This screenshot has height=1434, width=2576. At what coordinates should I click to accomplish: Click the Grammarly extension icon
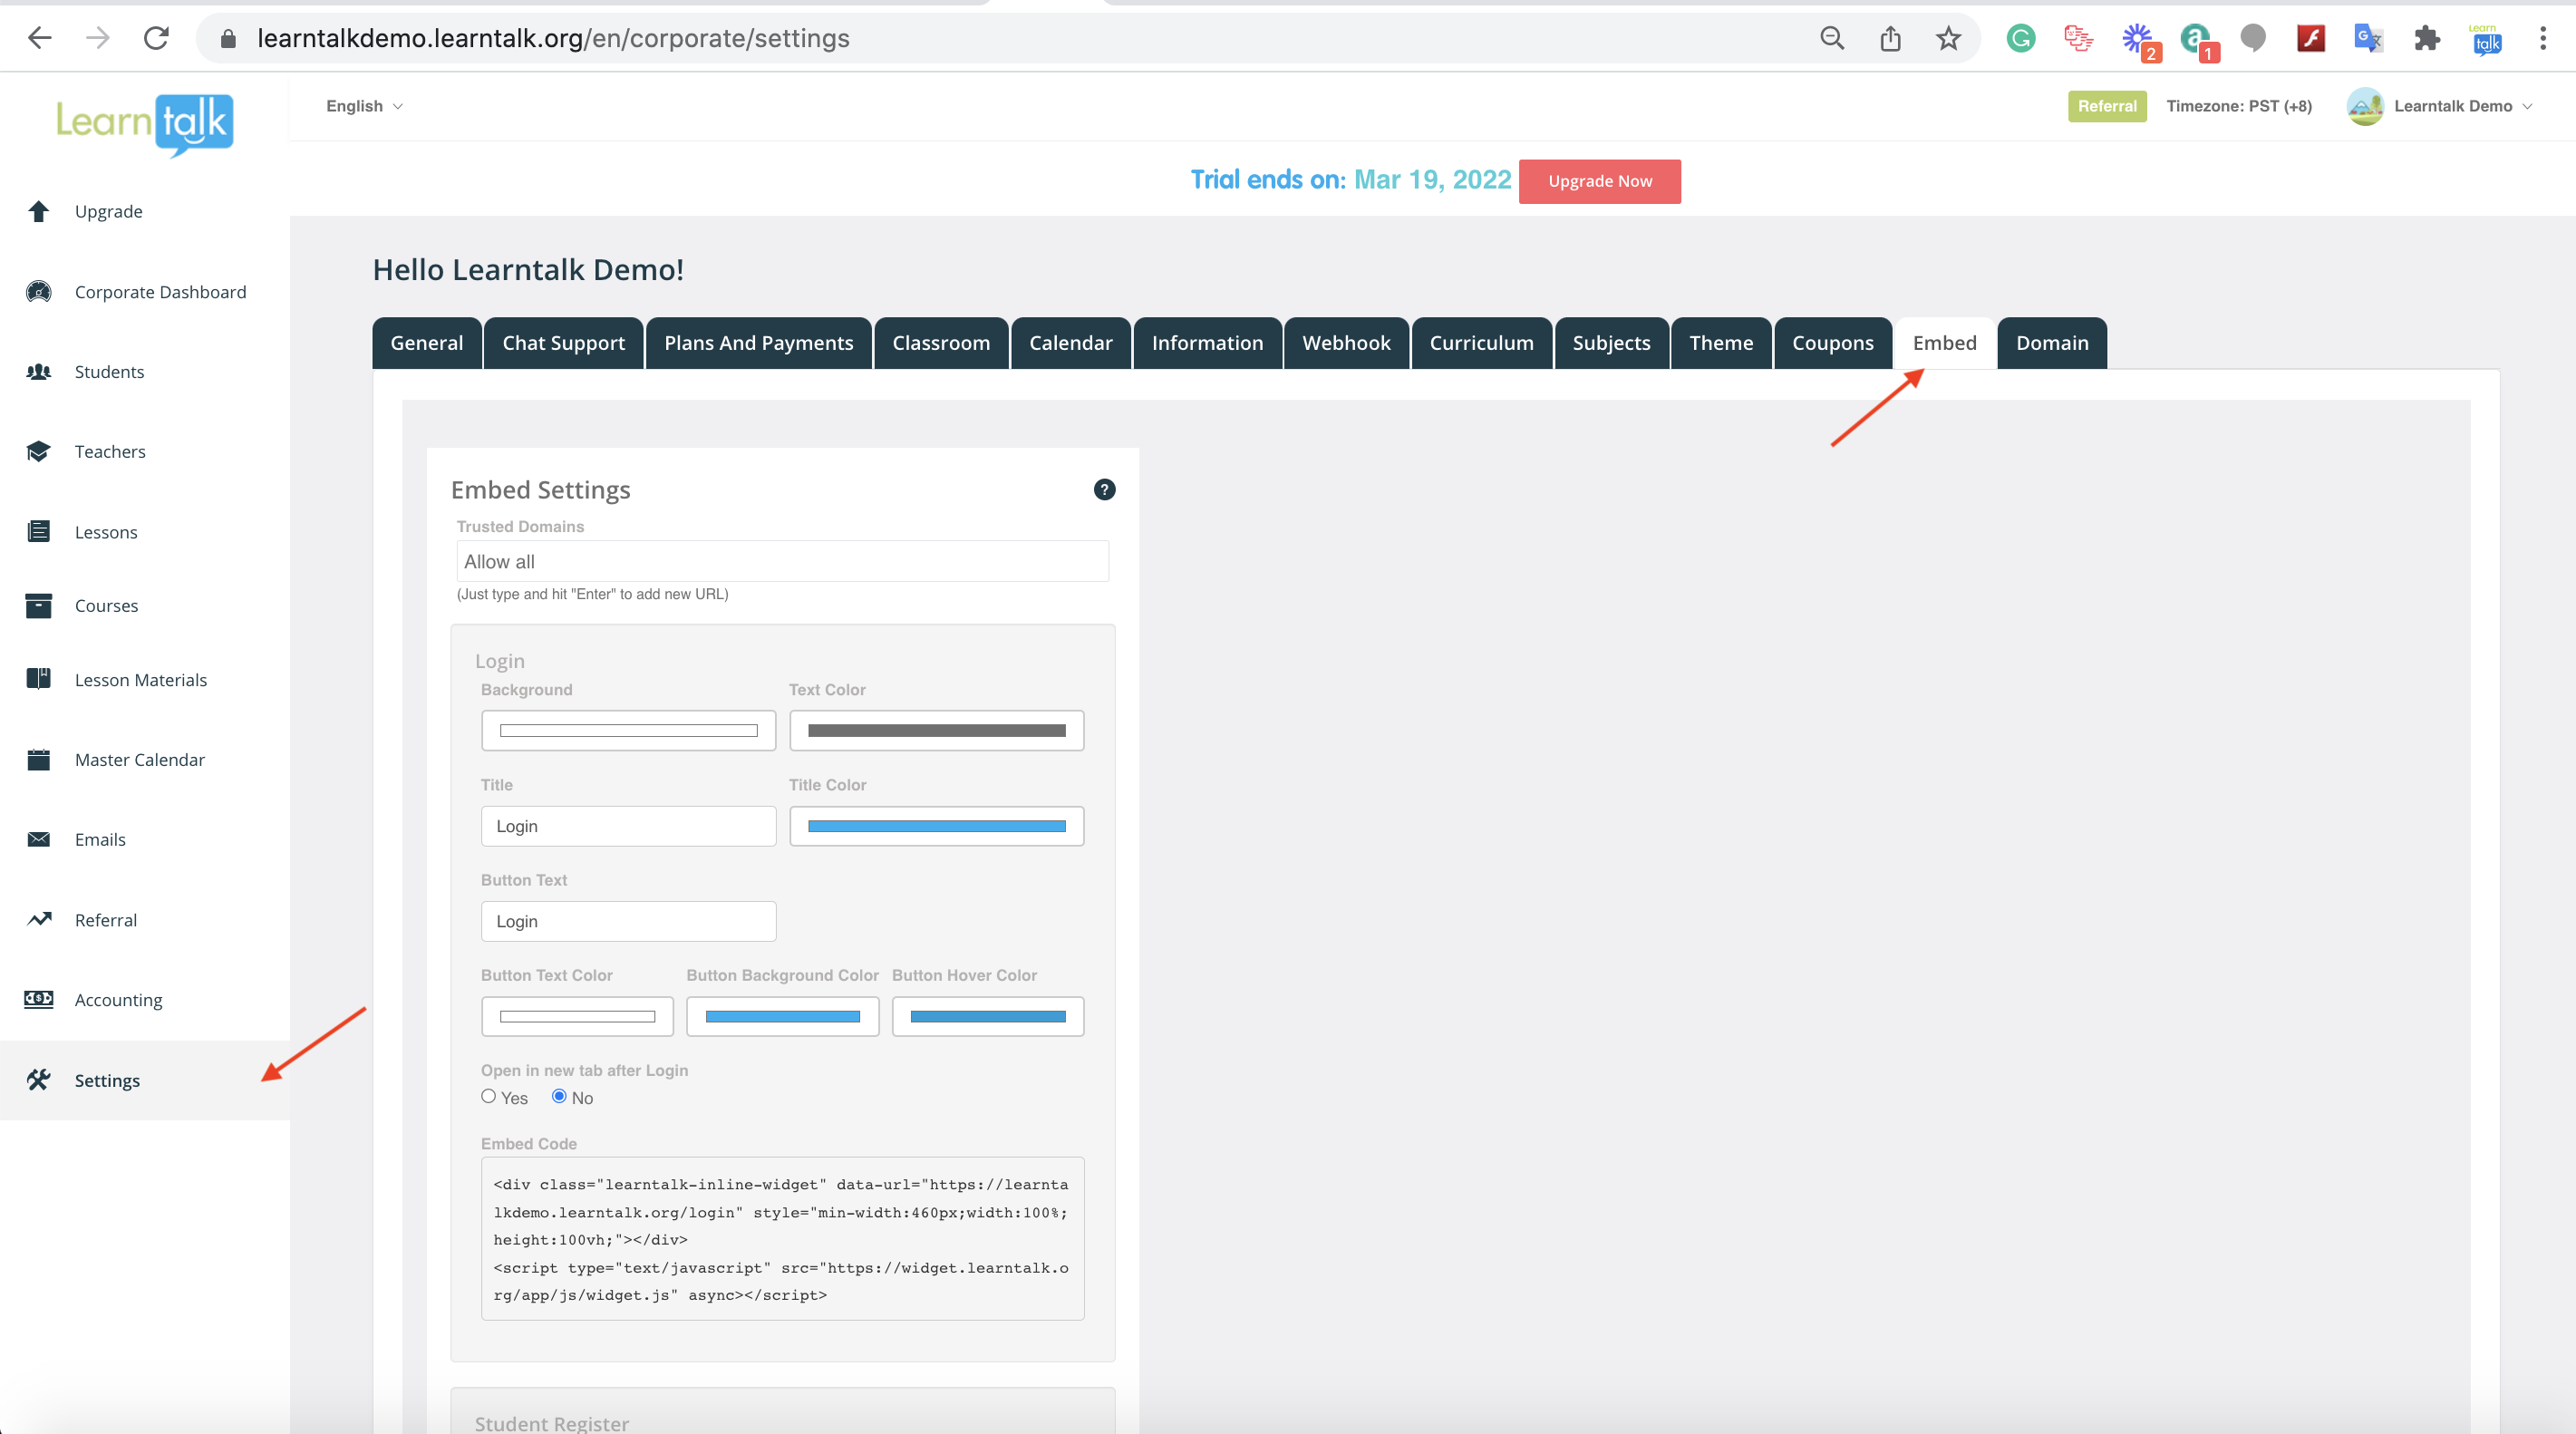2021,38
